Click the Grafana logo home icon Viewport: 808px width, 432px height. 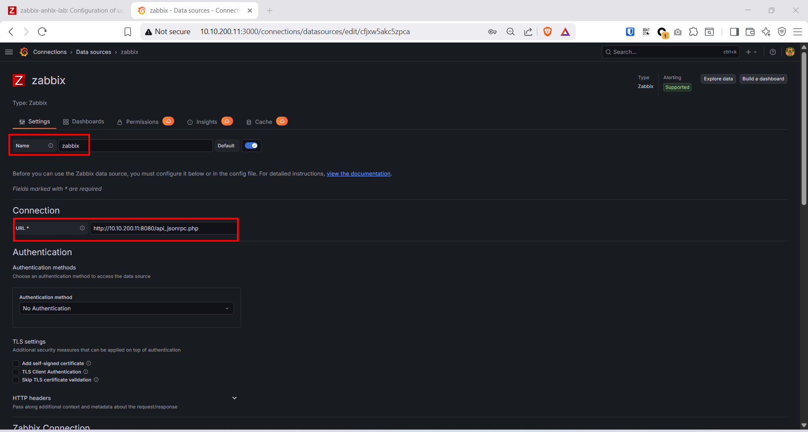[24, 52]
